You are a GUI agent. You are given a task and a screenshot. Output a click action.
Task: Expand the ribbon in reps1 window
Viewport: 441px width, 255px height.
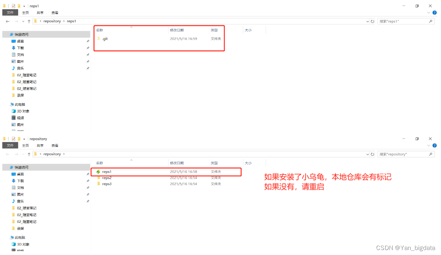tap(428, 13)
